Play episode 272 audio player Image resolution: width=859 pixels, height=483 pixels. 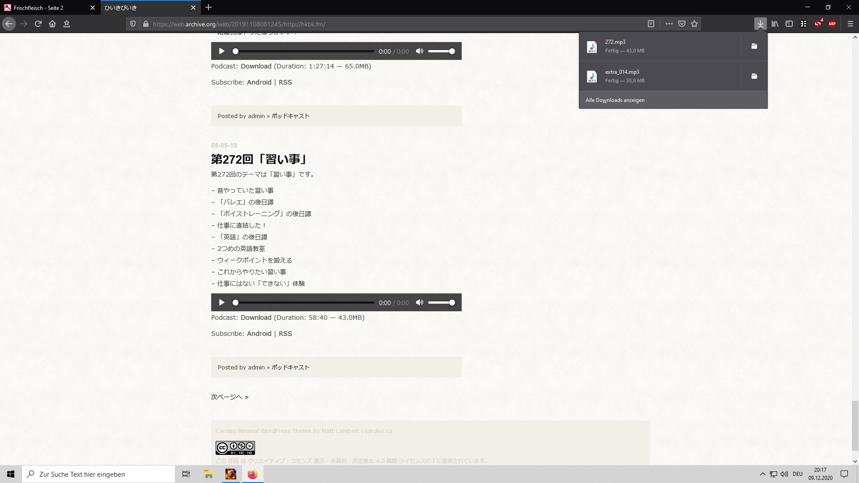(x=221, y=303)
